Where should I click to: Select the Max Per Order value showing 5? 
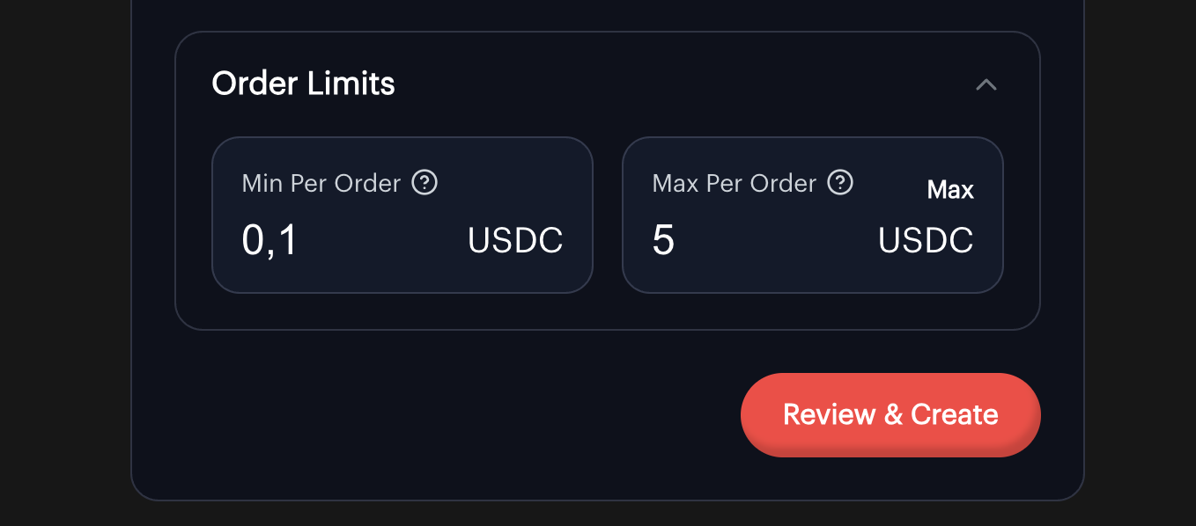[662, 239]
